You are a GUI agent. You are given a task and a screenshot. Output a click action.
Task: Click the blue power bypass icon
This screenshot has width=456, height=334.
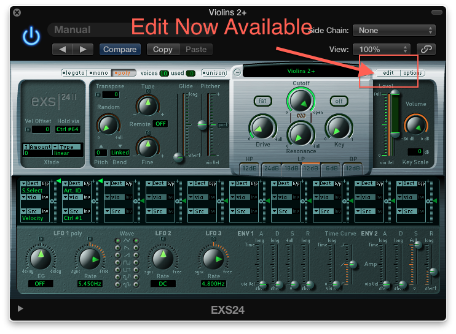coord(31,37)
